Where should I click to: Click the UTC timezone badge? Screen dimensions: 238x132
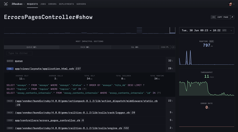[x=224, y=30]
